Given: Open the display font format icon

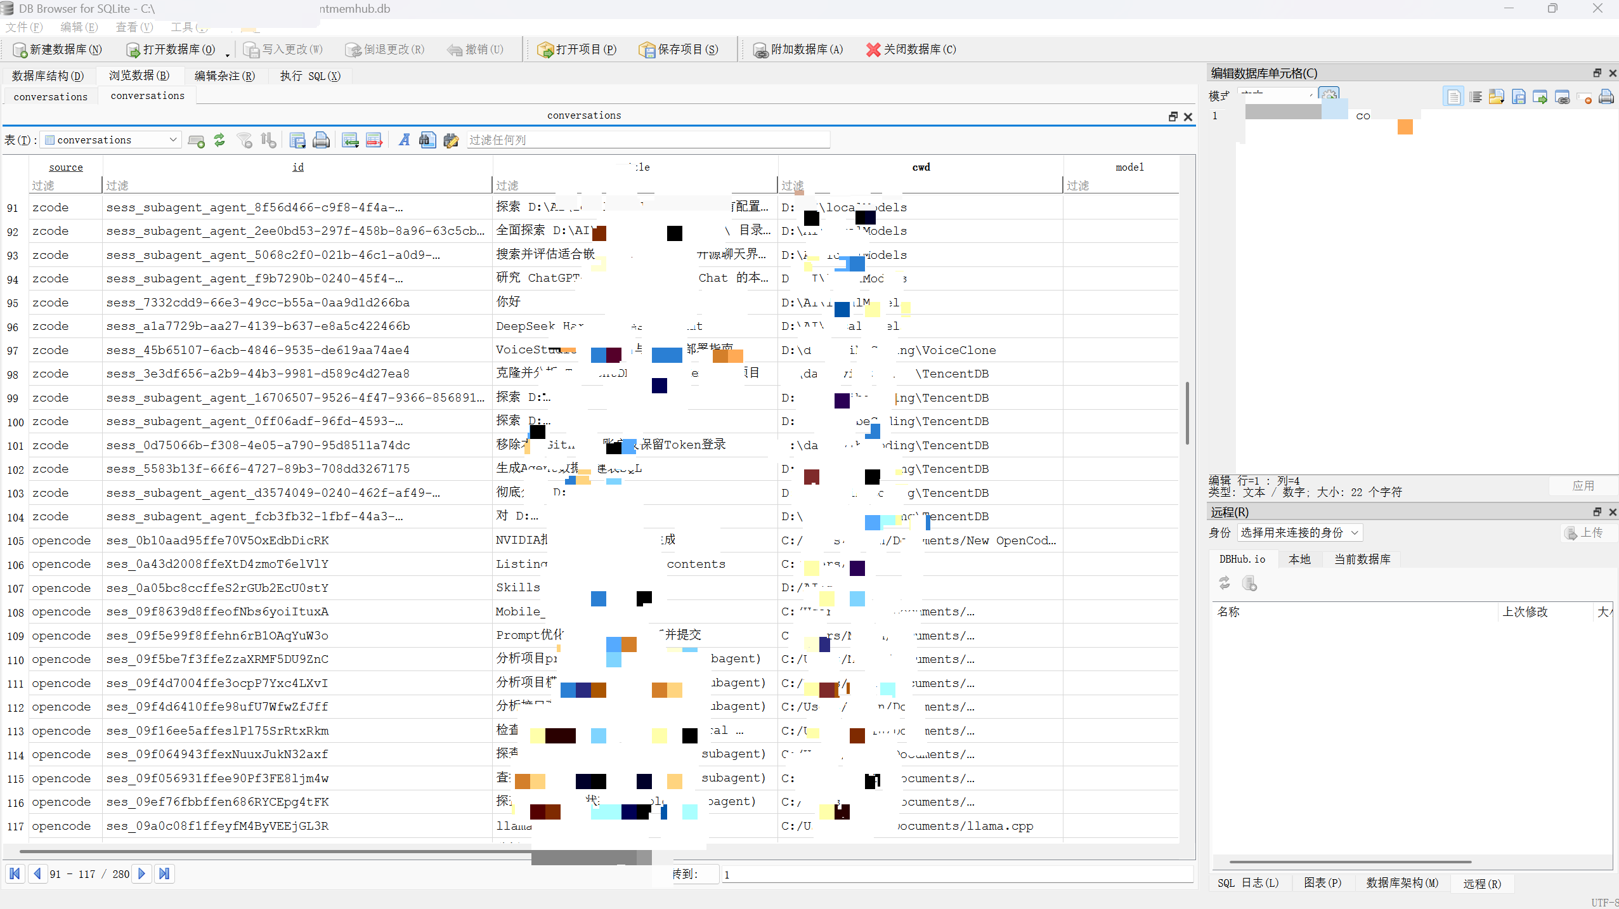Looking at the screenshot, I should click(x=404, y=140).
